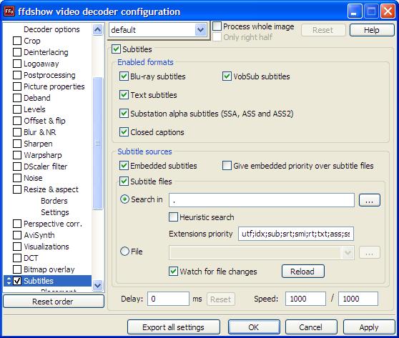Uncheck Embedded subtitles
This screenshot has height=338, width=399.
[x=124, y=166]
